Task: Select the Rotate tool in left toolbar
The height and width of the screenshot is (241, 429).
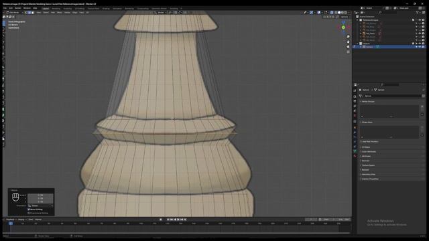Action: tap(4, 42)
